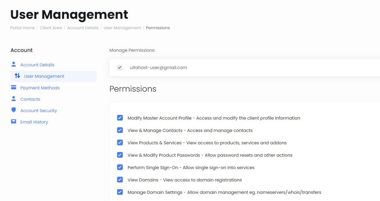The height and width of the screenshot is (201, 380).
Task: Open Contacts from the sidebar
Action: point(30,99)
